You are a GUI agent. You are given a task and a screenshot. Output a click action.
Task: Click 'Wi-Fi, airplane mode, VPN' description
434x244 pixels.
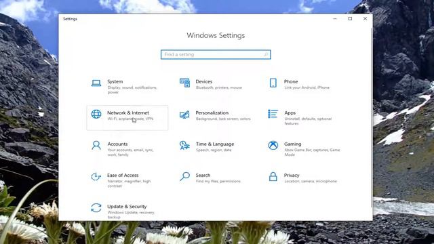click(130, 119)
